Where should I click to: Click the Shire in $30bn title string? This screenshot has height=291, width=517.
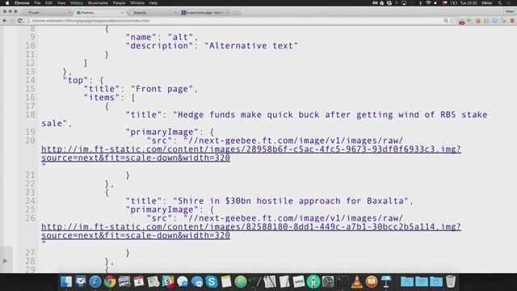[291, 201]
